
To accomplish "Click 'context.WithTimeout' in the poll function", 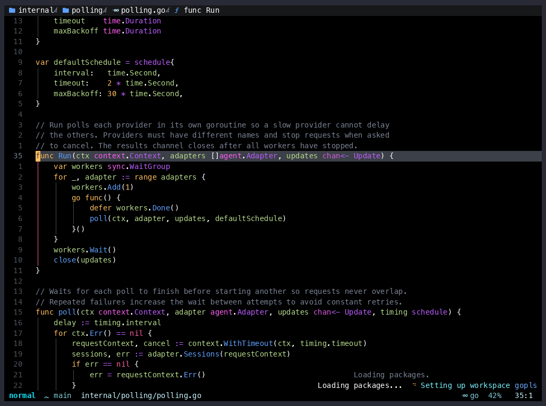I will tap(231, 344).
